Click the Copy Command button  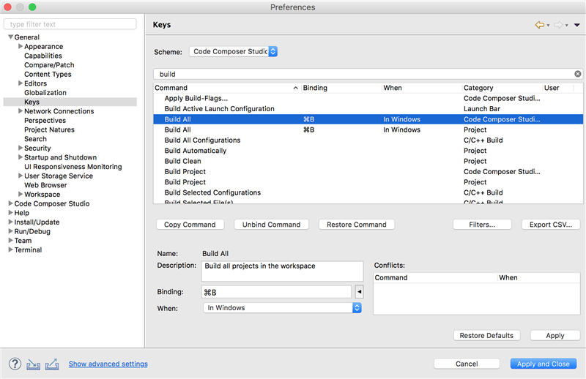pos(190,225)
